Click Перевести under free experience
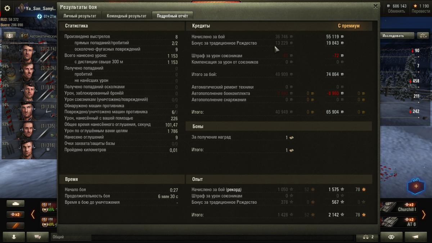Image resolution: width=432 pixels, height=243 pixels. 420,11
